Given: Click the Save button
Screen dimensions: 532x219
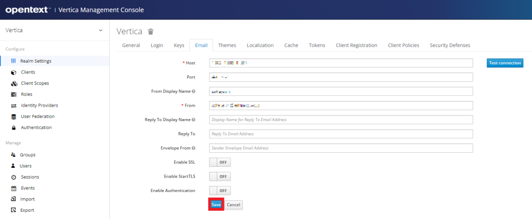Looking at the screenshot, I should click(x=216, y=205).
